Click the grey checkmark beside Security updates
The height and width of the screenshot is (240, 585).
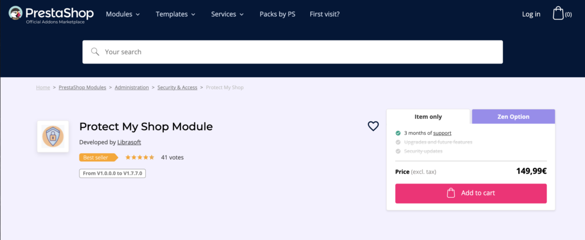pyautogui.click(x=398, y=151)
